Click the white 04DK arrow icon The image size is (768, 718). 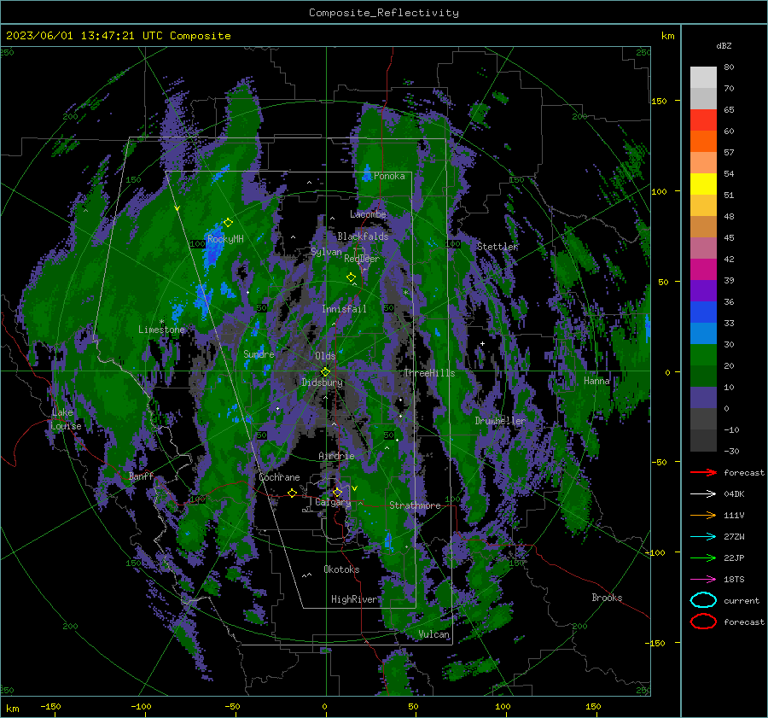(703, 493)
